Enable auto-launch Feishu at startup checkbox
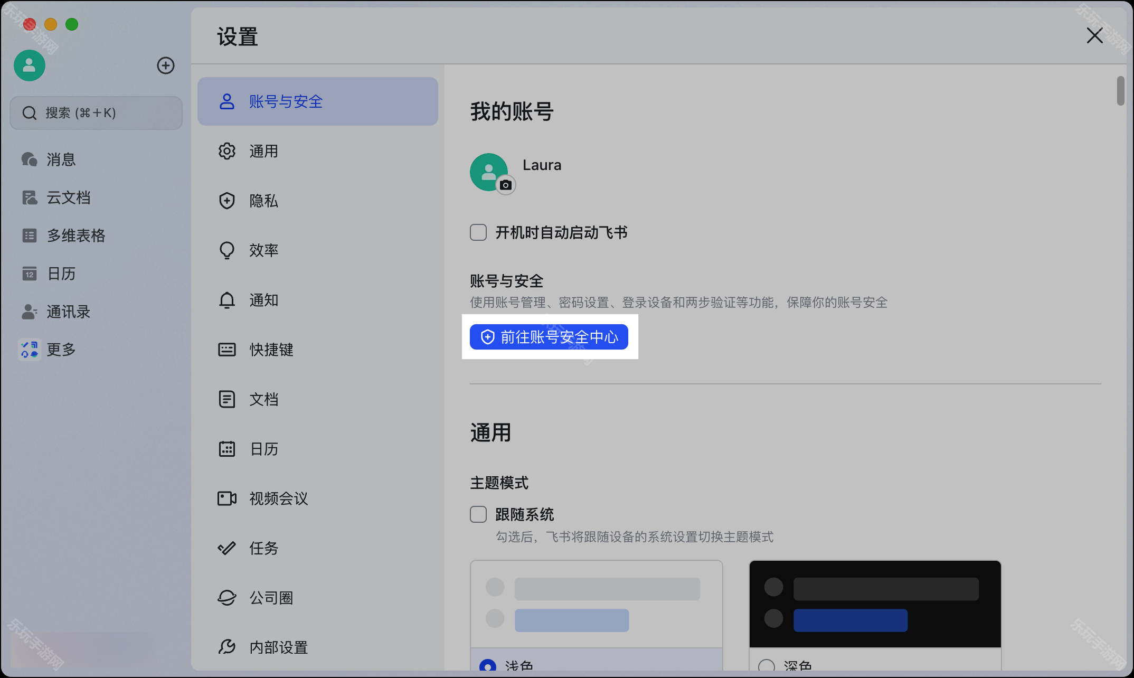Screen dimensions: 1134x678 478,232
